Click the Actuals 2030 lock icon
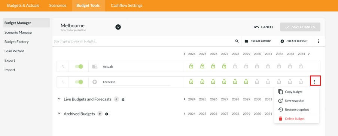Image resolution: width=338 pixels, height=136 pixels. click(257, 66)
